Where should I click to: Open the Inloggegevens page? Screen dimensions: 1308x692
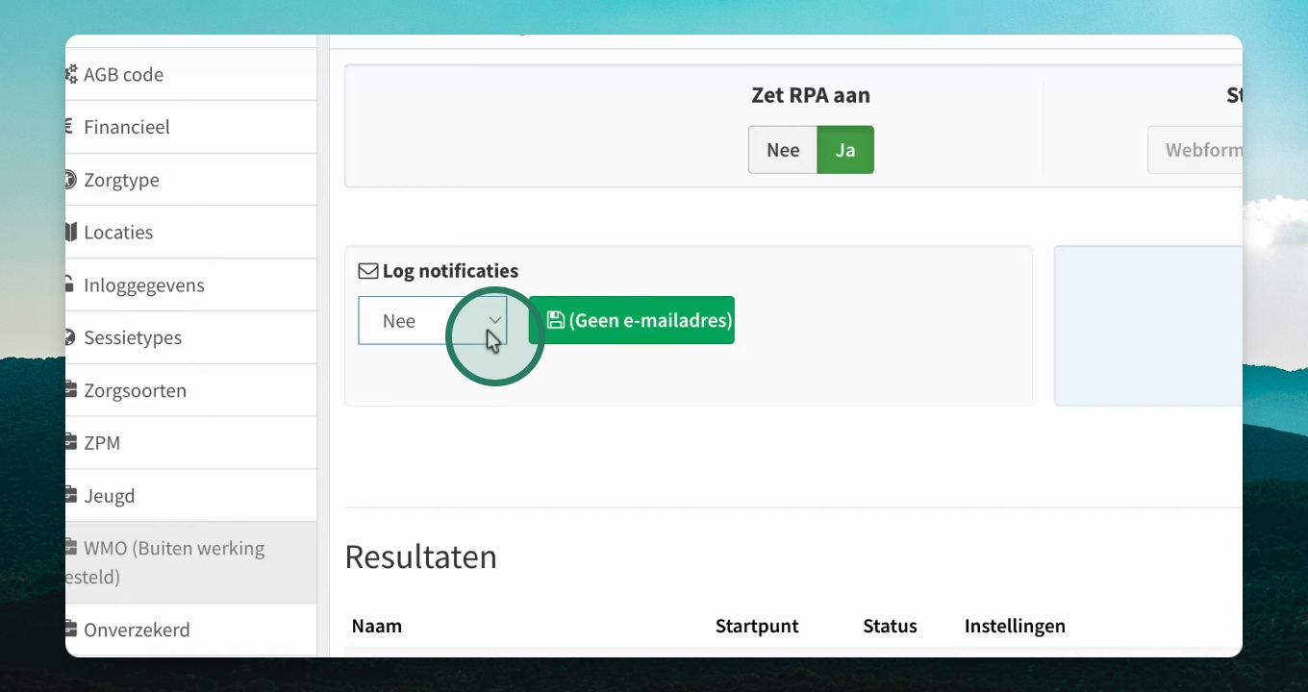click(190, 285)
